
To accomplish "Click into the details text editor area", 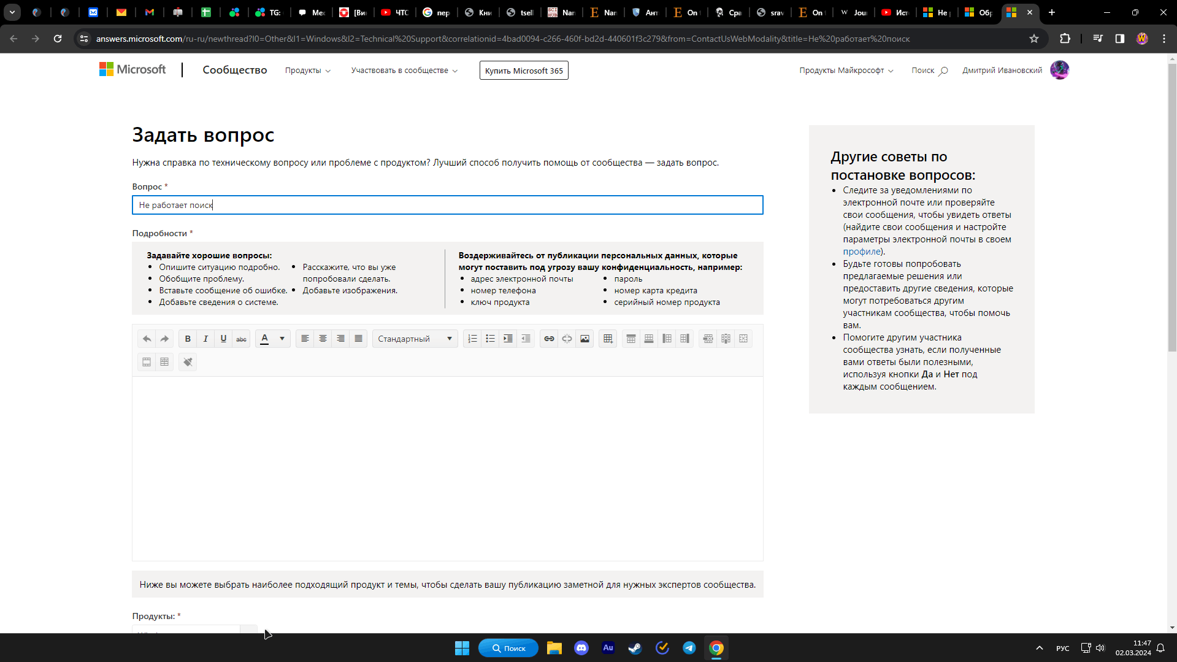I will pyautogui.click(x=448, y=468).
